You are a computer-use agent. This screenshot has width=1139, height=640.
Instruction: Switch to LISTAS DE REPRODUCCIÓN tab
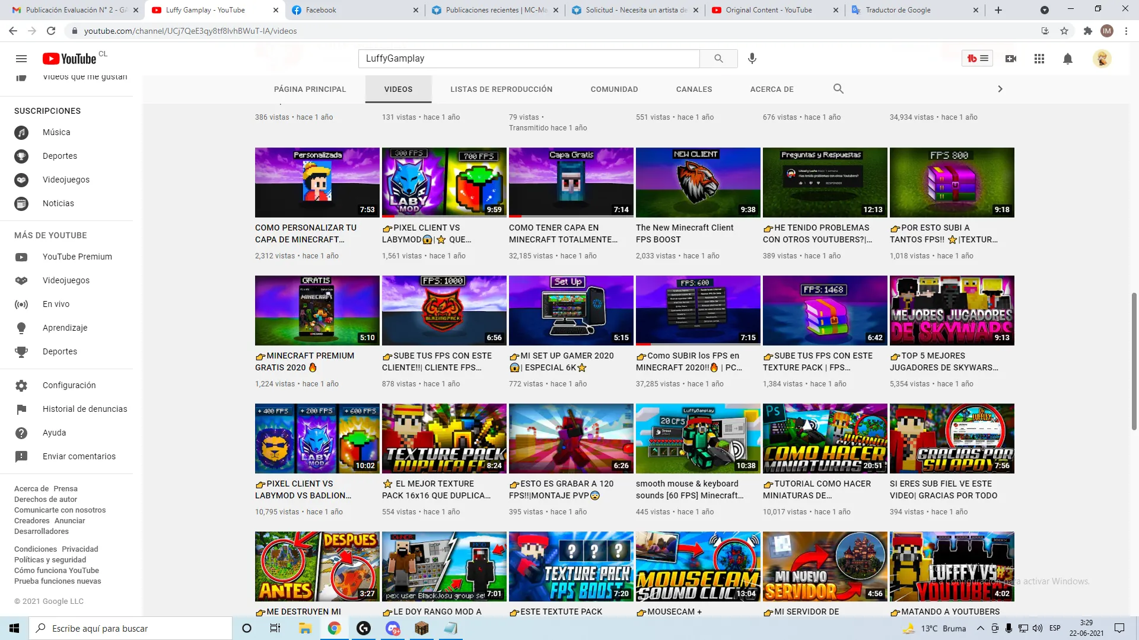501,89
